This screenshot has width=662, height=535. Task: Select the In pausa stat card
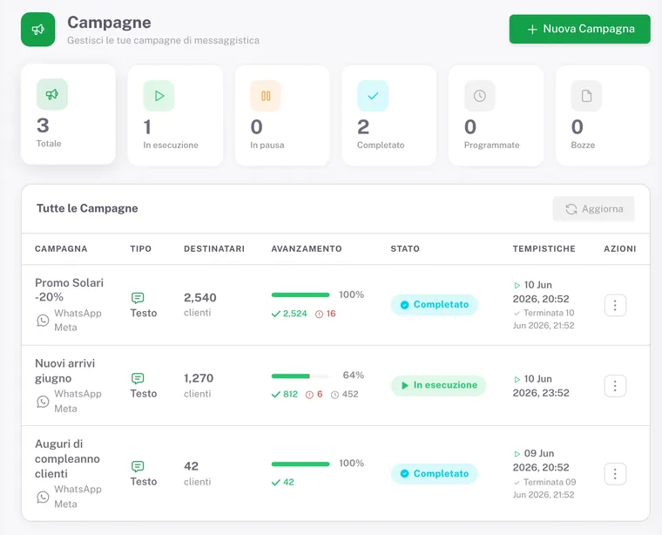click(x=282, y=115)
